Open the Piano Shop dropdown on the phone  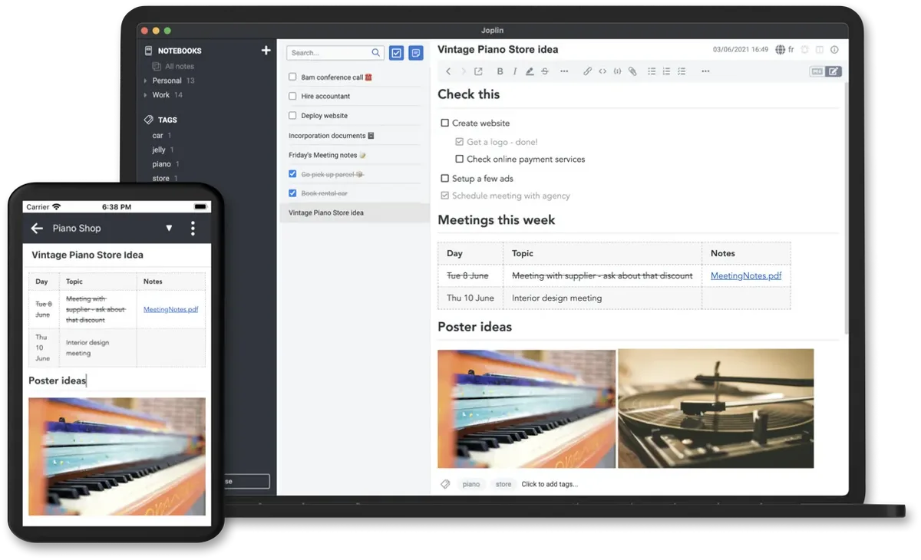coord(170,228)
